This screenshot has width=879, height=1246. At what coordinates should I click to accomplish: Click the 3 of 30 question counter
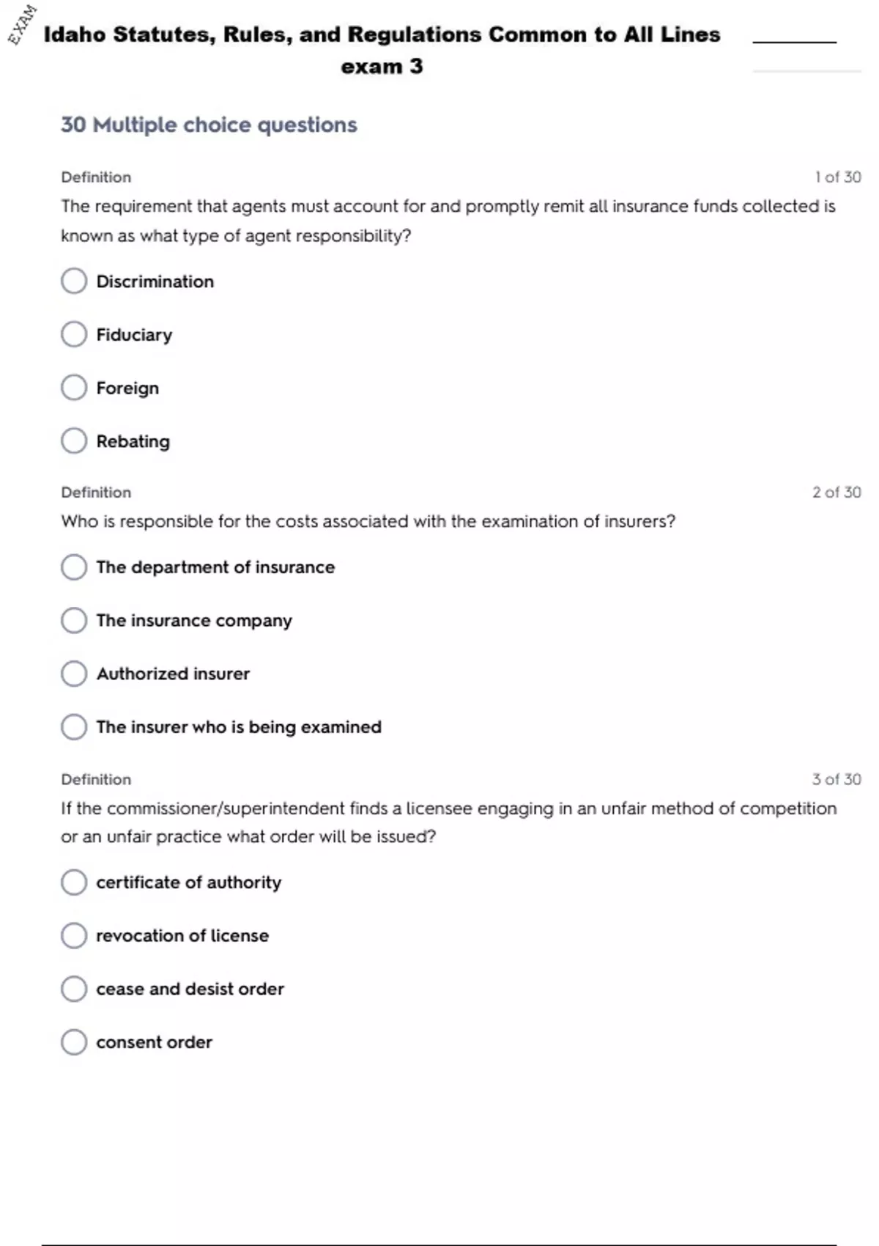point(836,779)
